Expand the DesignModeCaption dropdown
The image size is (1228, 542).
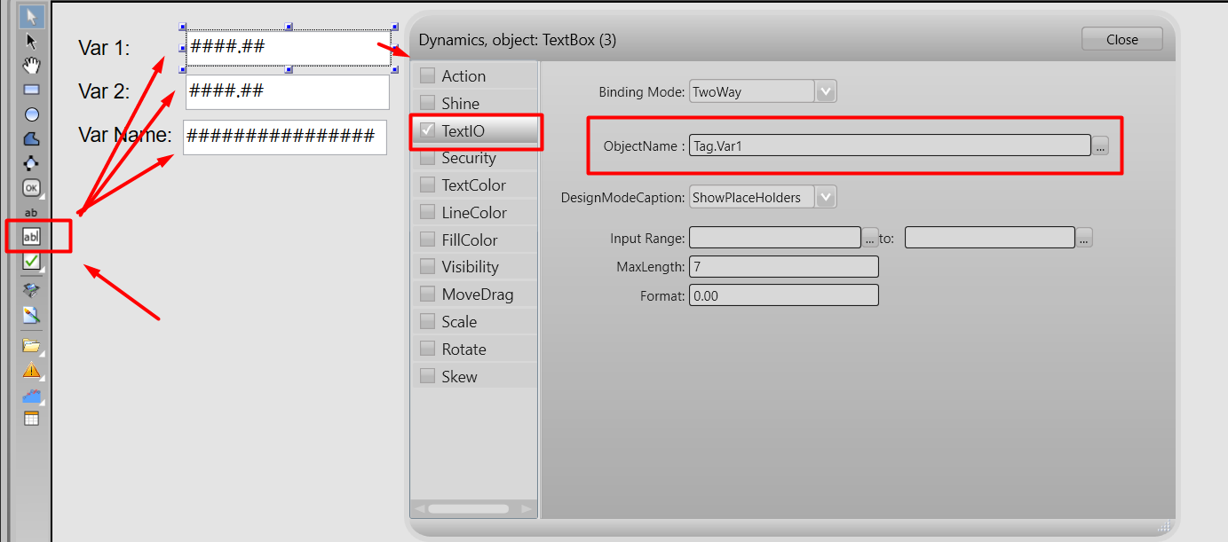[826, 197]
